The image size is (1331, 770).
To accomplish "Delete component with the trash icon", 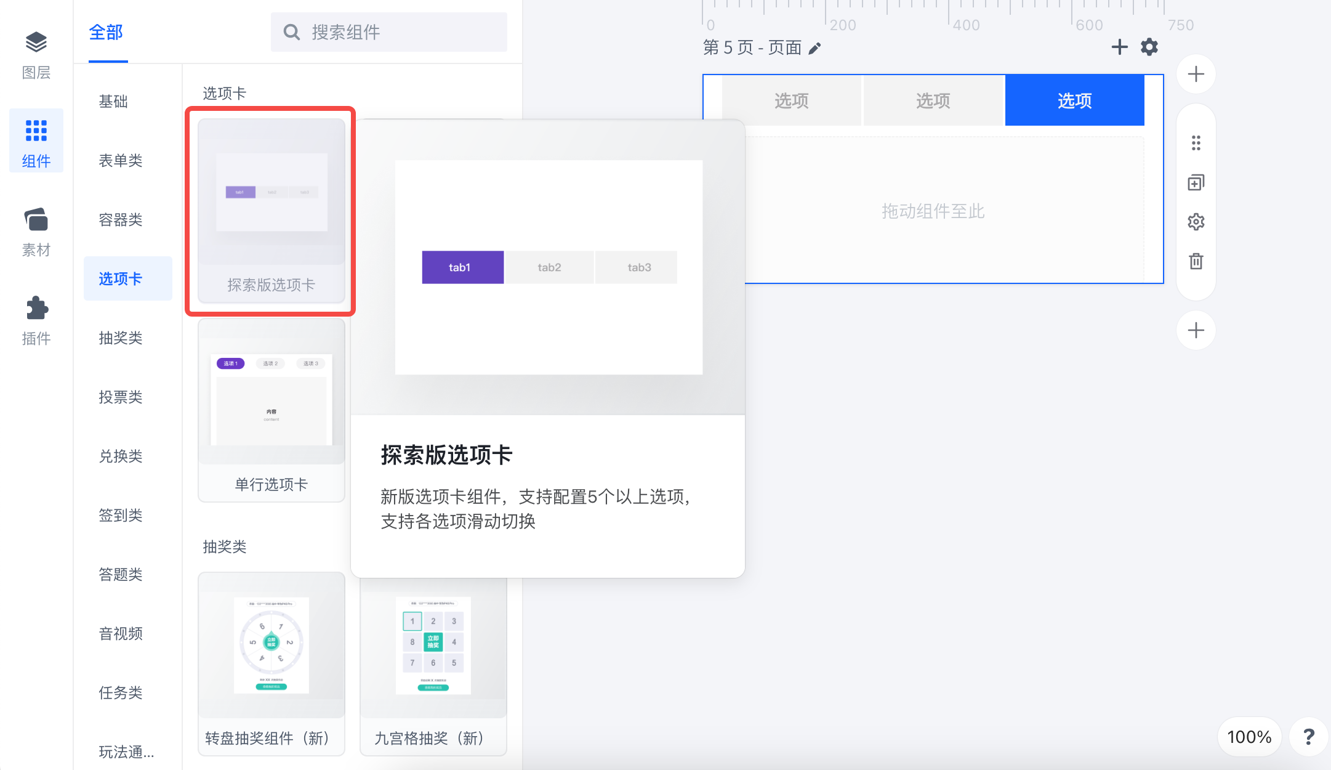I will click(x=1196, y=261).
